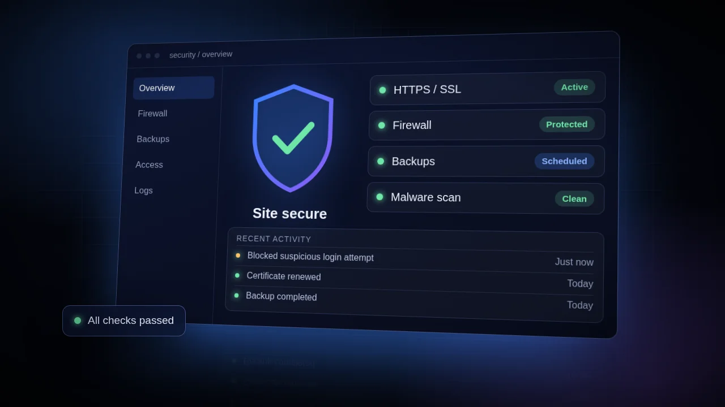Open the Malware scan status card

485,198
